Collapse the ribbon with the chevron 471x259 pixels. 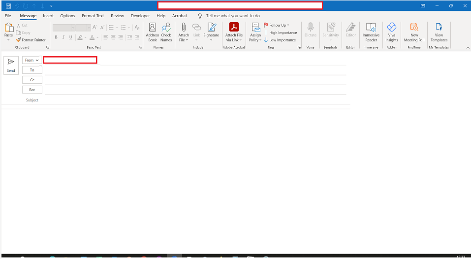pyautogui.click(x=468, y=48)
